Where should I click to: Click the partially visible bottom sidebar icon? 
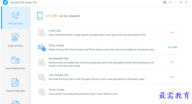coord(15,102)
